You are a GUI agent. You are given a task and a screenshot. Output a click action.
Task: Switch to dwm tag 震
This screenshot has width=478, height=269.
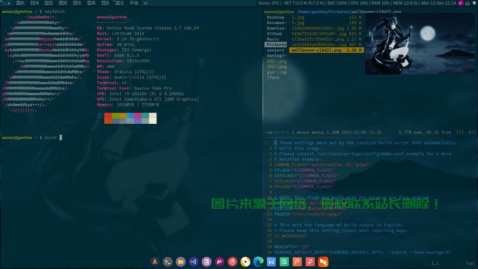point(49,3)
